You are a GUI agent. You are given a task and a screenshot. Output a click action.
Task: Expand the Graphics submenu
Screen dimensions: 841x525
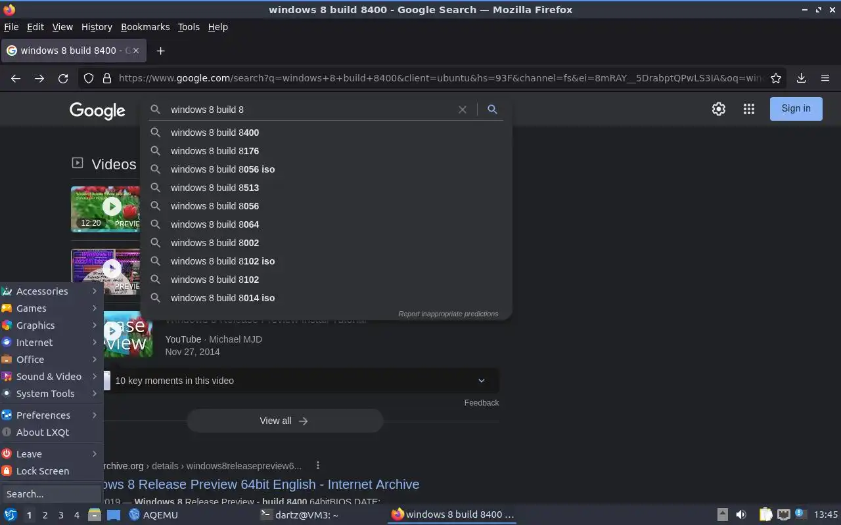click(51, 325)
